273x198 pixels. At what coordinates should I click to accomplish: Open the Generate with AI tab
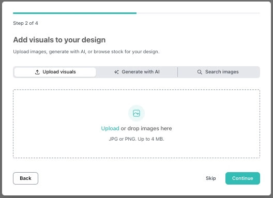(x=137, y=72)
